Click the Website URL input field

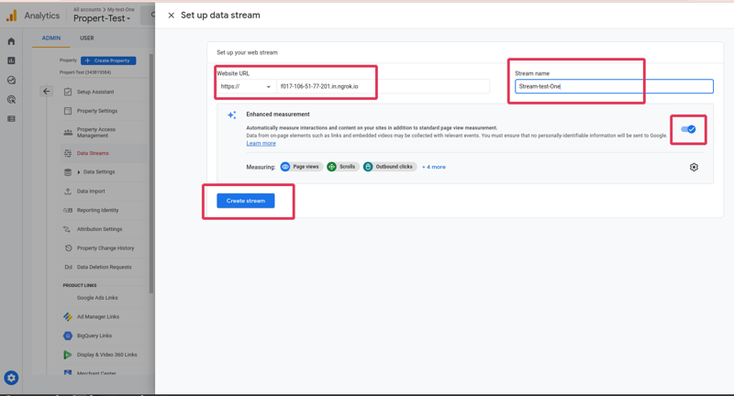click(x=383, y=86)
